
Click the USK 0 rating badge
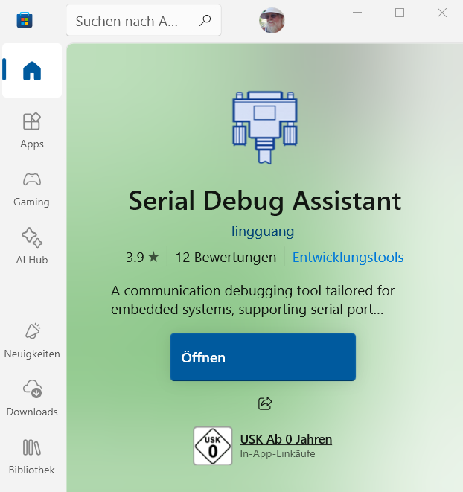click(x=212, y=446)
